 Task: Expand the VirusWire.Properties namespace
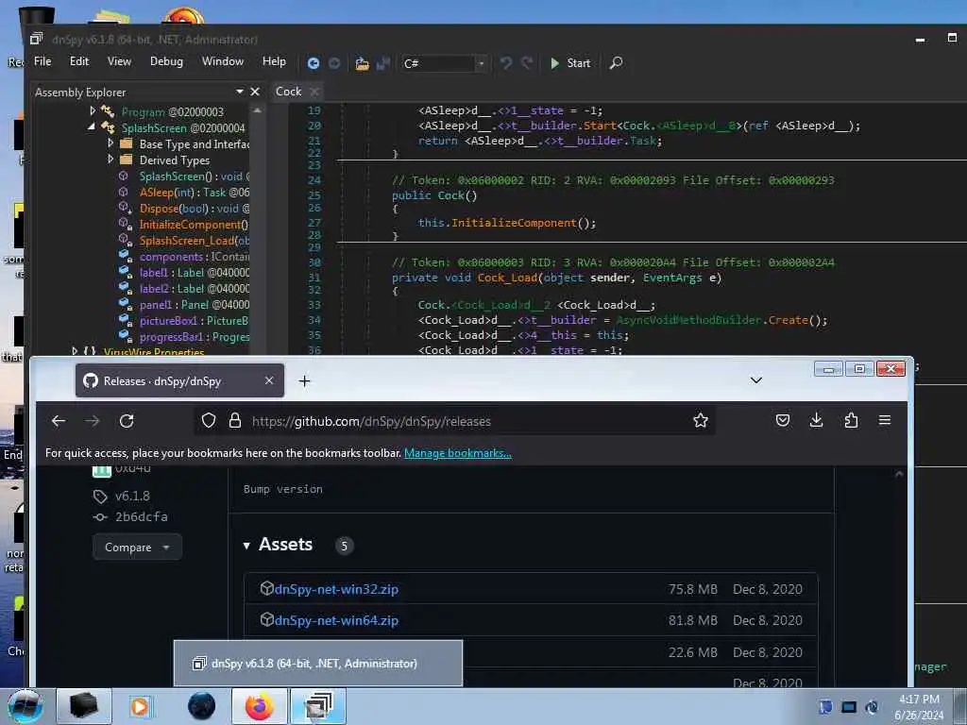[x=75, y=351]
